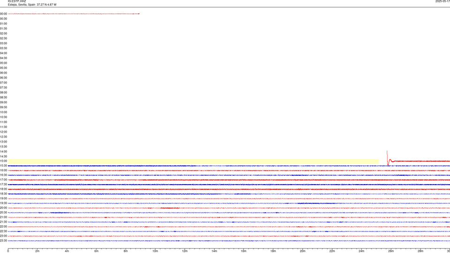Click the 05:00 row label
Viewport: 450px width, 253px height.
coord(3,63)
